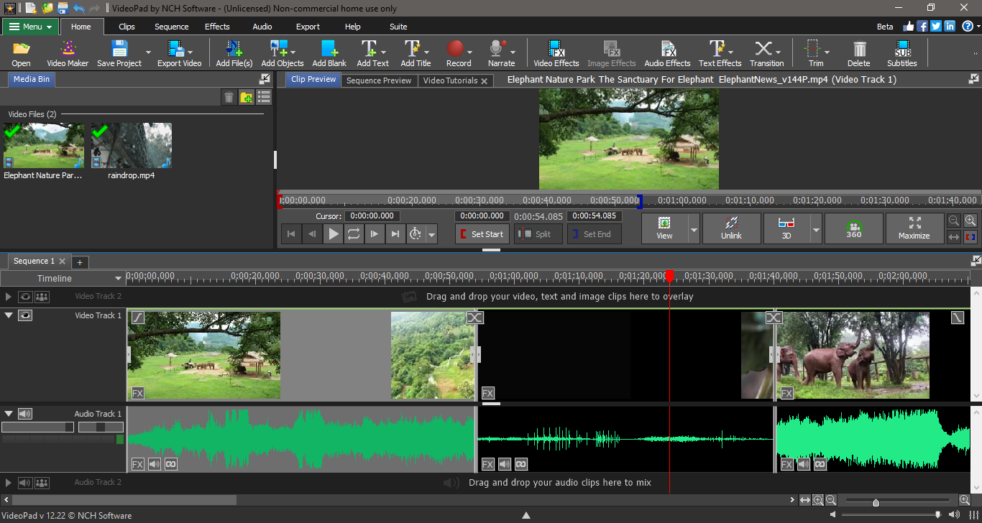Toggle visibility eye of Video Track 2
The width and height of the screenshot is (982, 523).
point(25,296)
